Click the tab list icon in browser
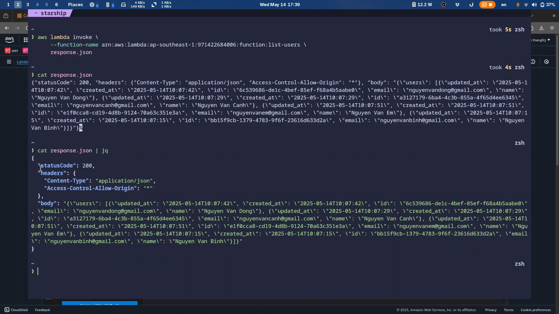 point(6,16)
